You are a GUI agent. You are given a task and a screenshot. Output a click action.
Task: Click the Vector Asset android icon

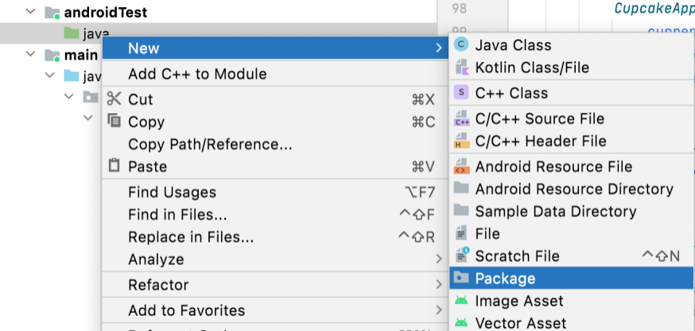(461, 323)
